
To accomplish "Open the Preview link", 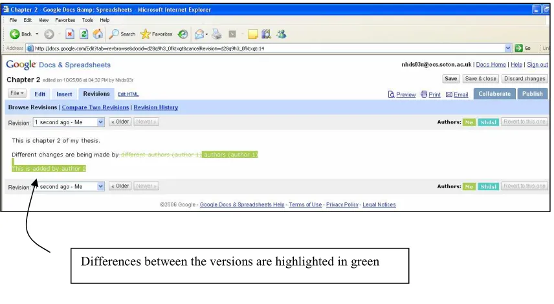I will [406, 94].
